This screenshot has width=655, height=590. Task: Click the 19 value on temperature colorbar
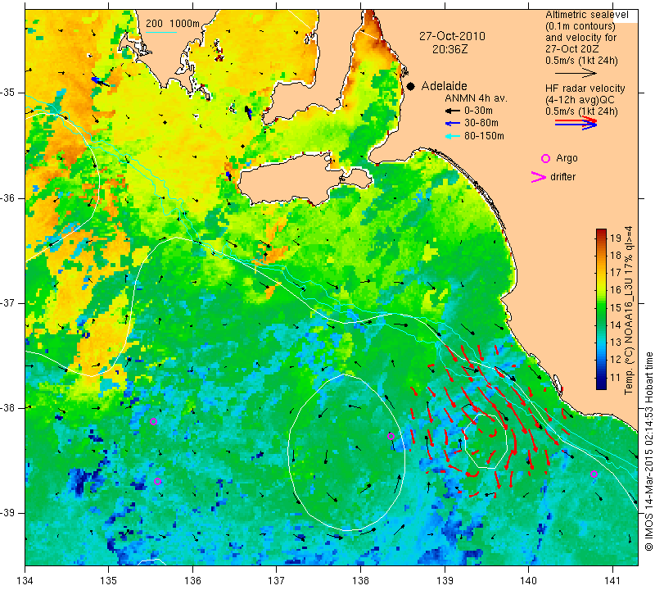(x=616, y=238)
